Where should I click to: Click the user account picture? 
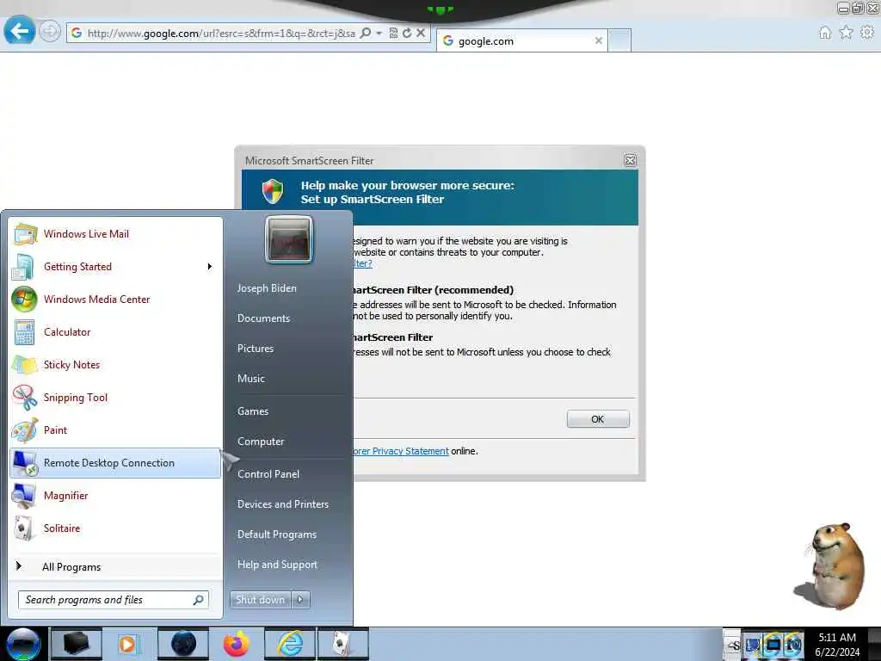289,239
